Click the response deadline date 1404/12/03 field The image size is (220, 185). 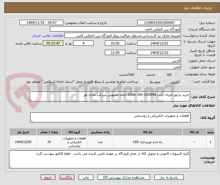tap(159, 43)
